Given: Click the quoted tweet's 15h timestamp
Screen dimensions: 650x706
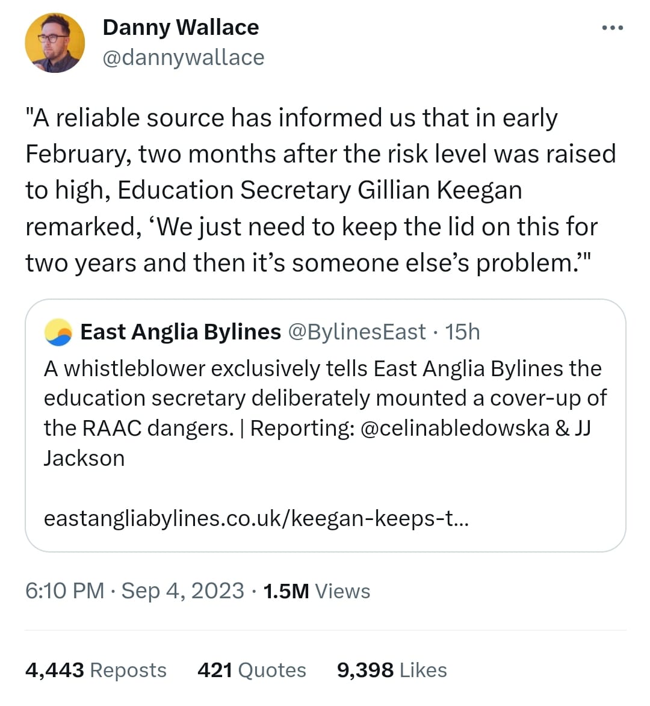Looking at the screenshot, I should pos(462,332).
